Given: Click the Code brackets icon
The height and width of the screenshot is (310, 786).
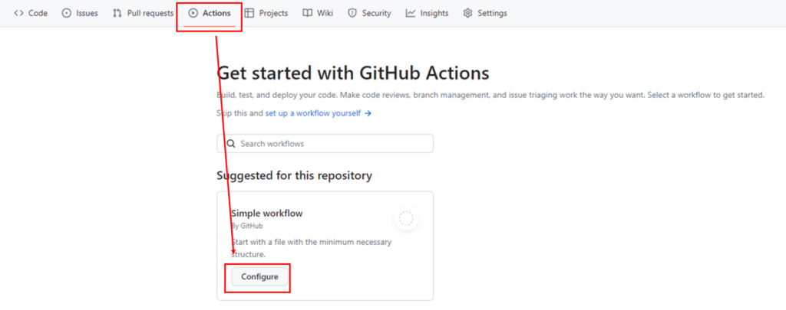Looking at the screenshot, I should tap(18, 13).
